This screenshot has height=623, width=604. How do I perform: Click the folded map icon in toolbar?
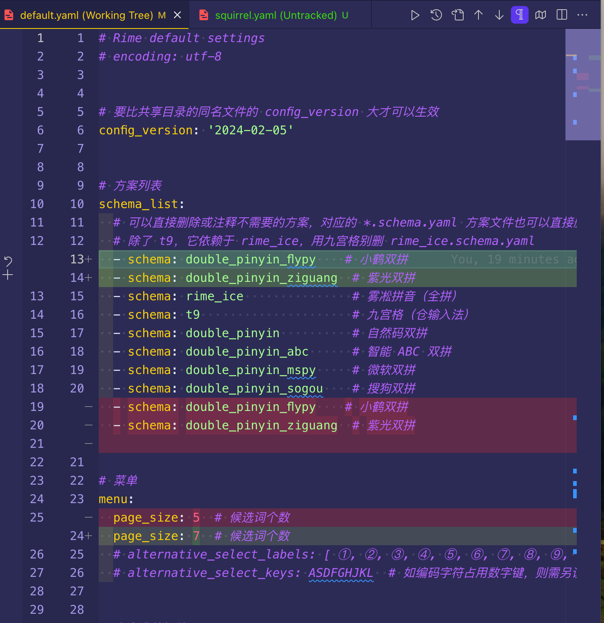541,15
